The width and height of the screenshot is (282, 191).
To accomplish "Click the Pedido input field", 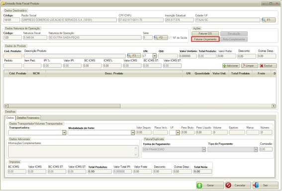I will point(13,65).
